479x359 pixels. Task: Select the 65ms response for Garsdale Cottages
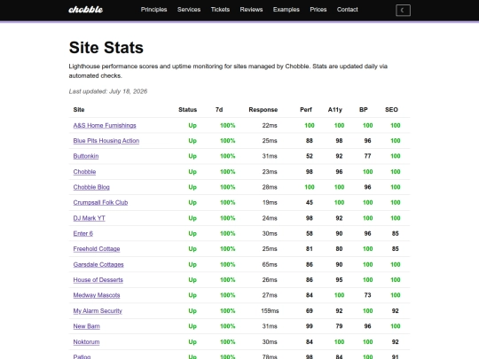(270, 265)
